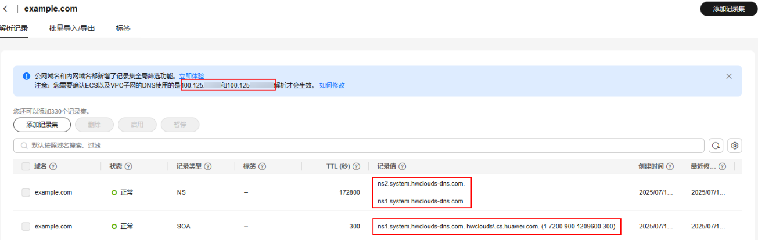
Task: Open help icon next to 记录类型 header
Action: point(207,166)
